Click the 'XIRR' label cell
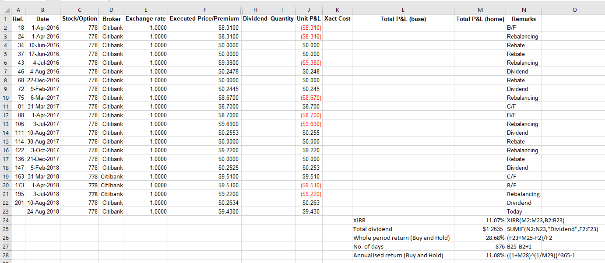This screenshot has width=605, height=263. [x=403, y=220]
